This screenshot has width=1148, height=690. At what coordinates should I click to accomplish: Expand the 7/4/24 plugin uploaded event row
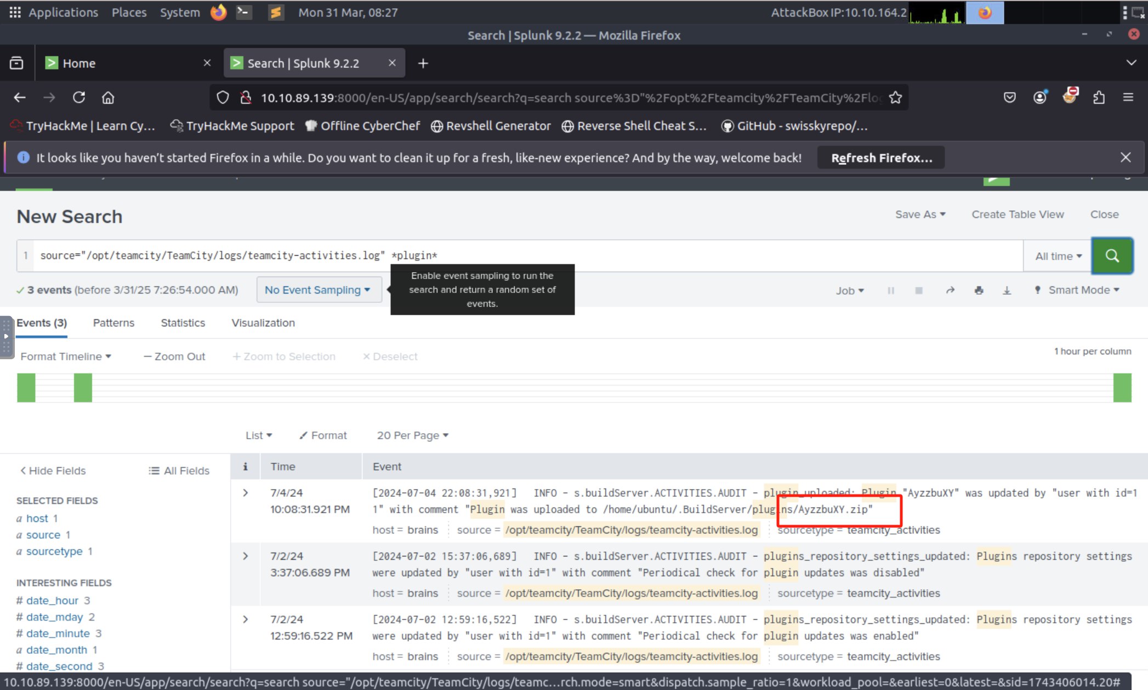coord(246,493)
